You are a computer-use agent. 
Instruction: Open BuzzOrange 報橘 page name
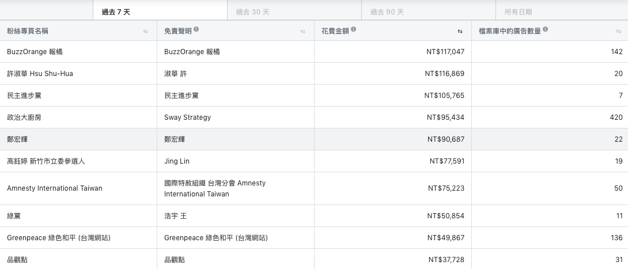(x=35, y=52)
